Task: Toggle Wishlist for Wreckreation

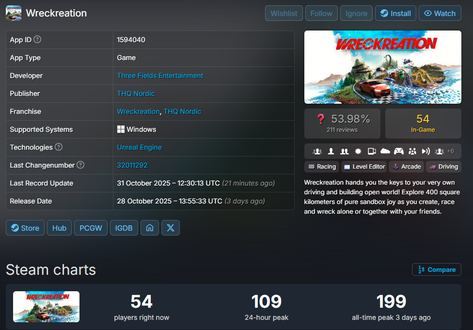Action: point(284,13)
